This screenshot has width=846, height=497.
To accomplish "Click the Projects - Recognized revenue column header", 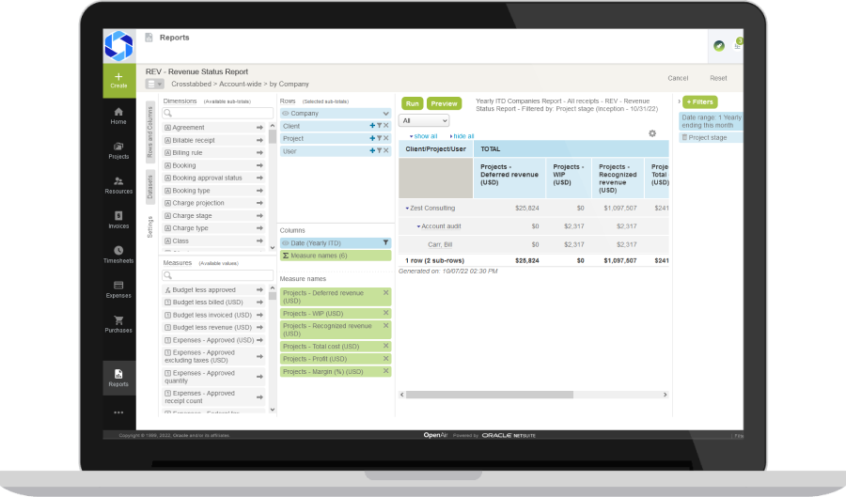I will pyautogui.click(x=618, y=179).
